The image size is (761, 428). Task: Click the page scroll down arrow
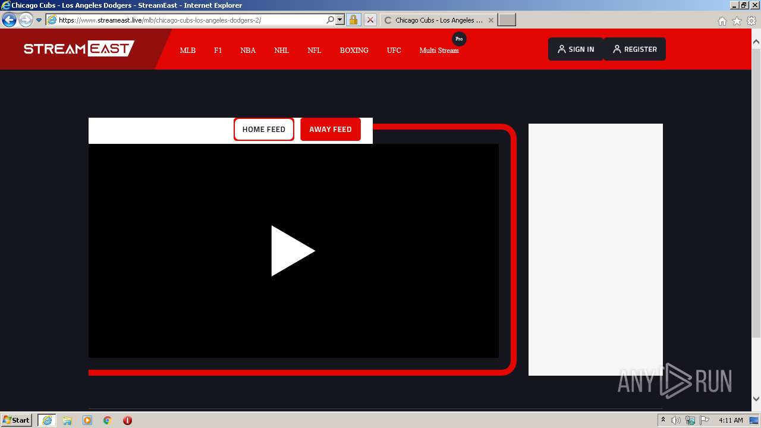(756, 399)
